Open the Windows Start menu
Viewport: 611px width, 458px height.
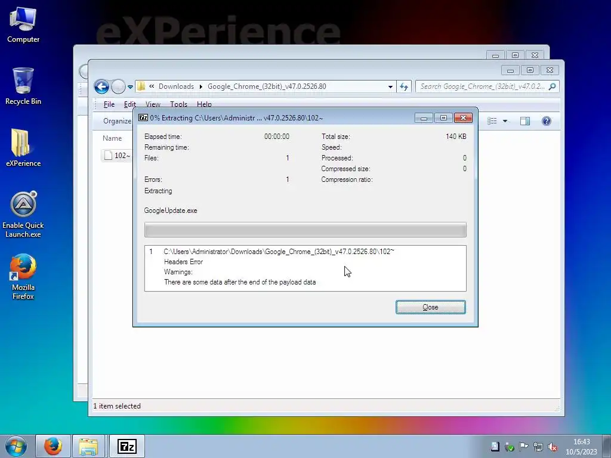pyautogui.click(x=16, y=446)
